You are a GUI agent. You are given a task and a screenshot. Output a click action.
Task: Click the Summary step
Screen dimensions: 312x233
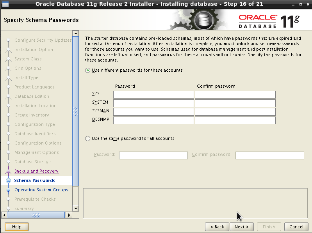click(x=24, y=208)
